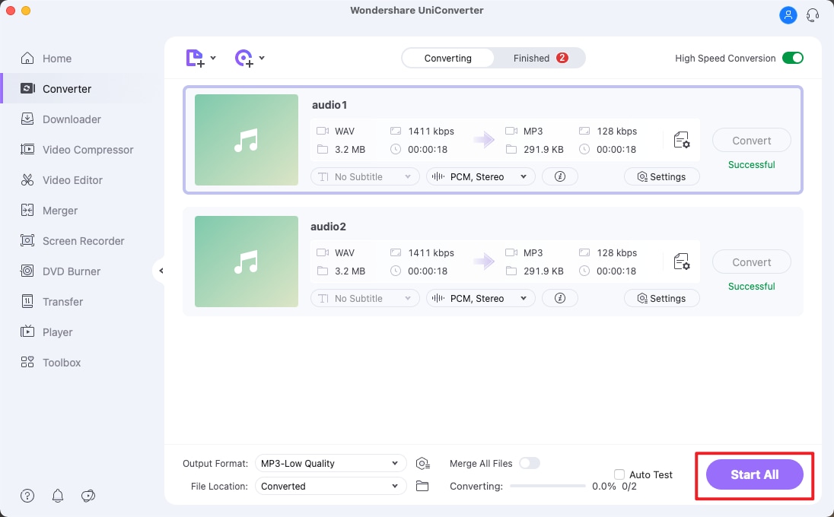This screenshot has height=517, width=834.
Task: Open the user account profile icon
Action: [x=788, y=15]
